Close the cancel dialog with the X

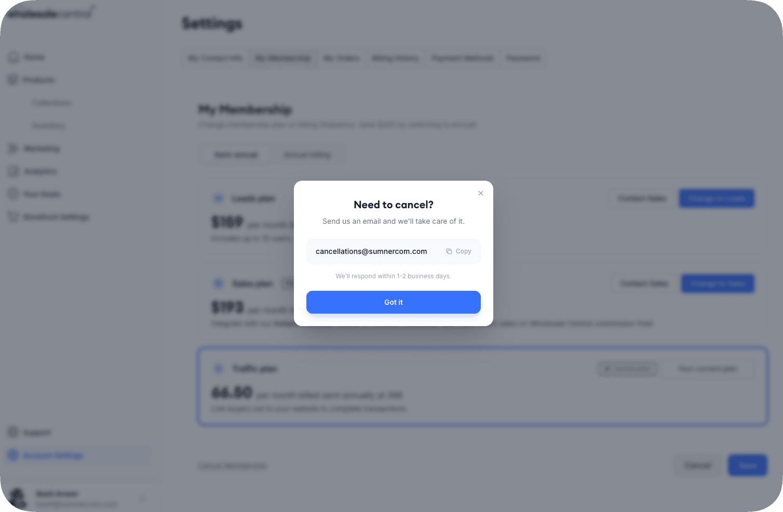[481, 193]
